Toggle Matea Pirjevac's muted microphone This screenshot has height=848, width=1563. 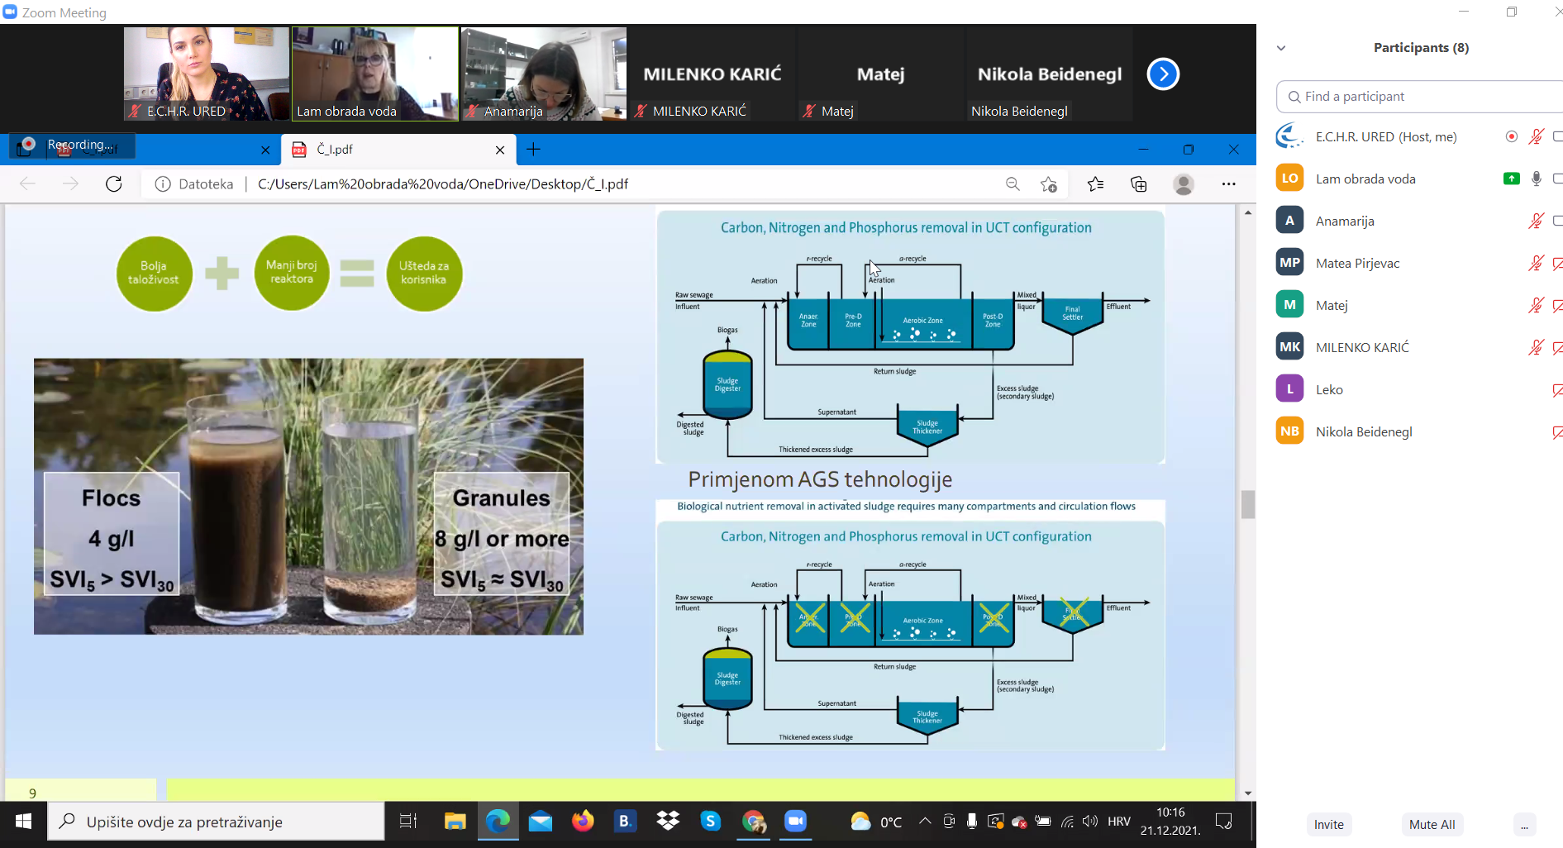(x=1535, y=263)
